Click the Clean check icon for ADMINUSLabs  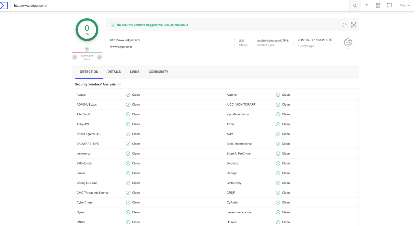coord(128,104)
